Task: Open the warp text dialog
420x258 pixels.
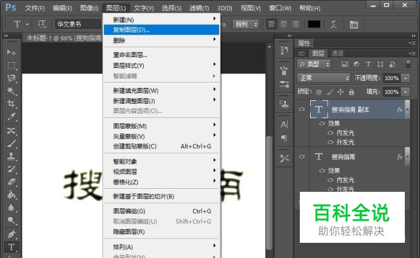Action: (x=333, y=24)
